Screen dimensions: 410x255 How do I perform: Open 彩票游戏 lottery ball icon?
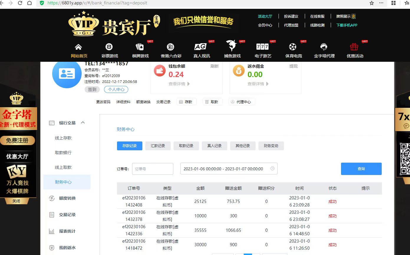click(109, 47)
